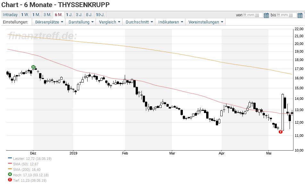This screenshot has width=305, height=184.
Task: Open the Indikatoren dropdown
Action: point(171,22)
